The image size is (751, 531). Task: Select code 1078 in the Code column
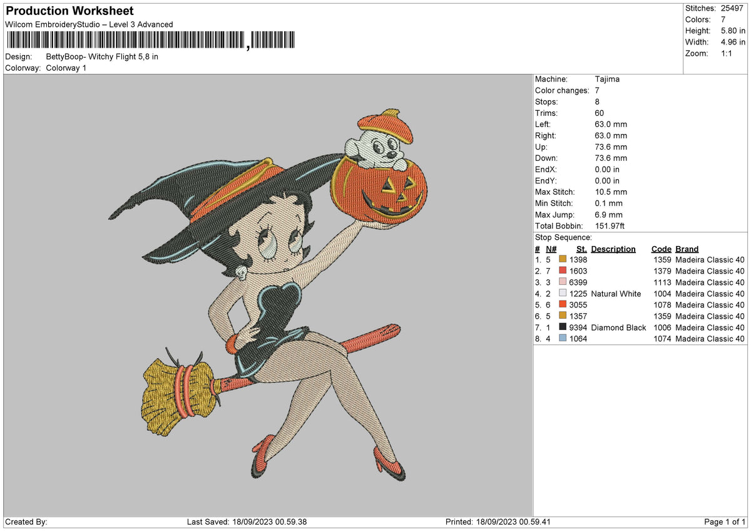point(663,304)
